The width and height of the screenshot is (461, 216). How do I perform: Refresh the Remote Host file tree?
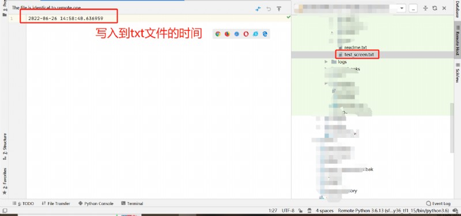tap(435, 8)
